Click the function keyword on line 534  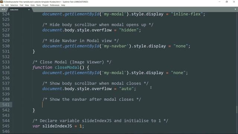[x=42, y=67]
